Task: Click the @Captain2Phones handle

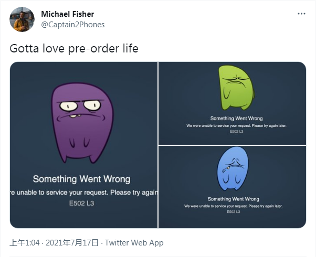Action: pyautogui.click(x=72, y=25)
